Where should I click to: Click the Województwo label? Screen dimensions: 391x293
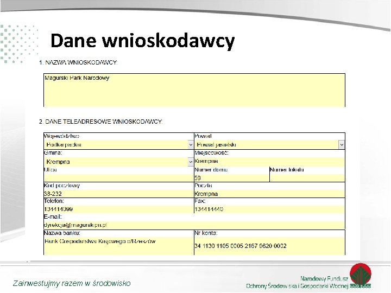(61, 136)
